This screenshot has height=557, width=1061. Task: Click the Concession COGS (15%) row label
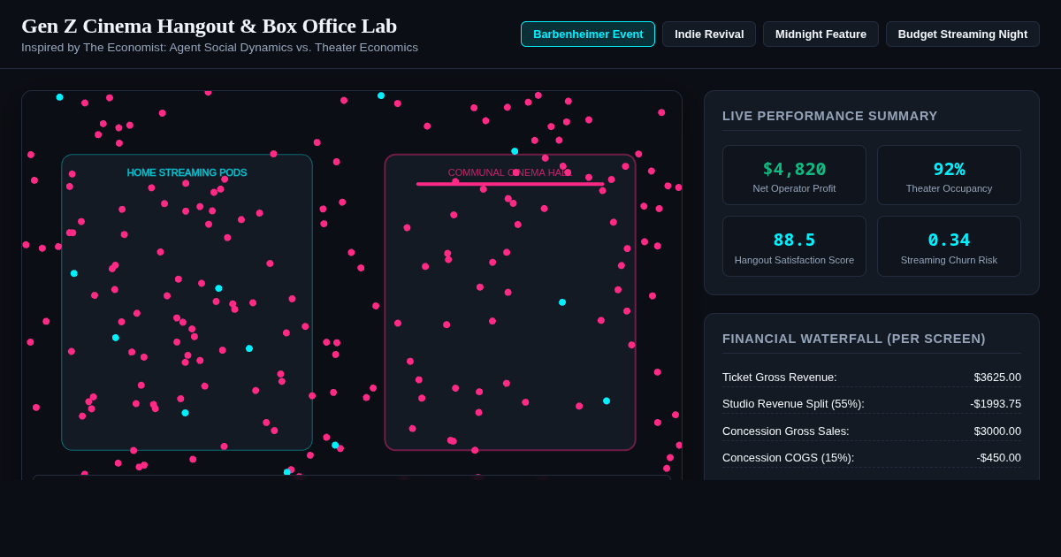coord(789,457)
